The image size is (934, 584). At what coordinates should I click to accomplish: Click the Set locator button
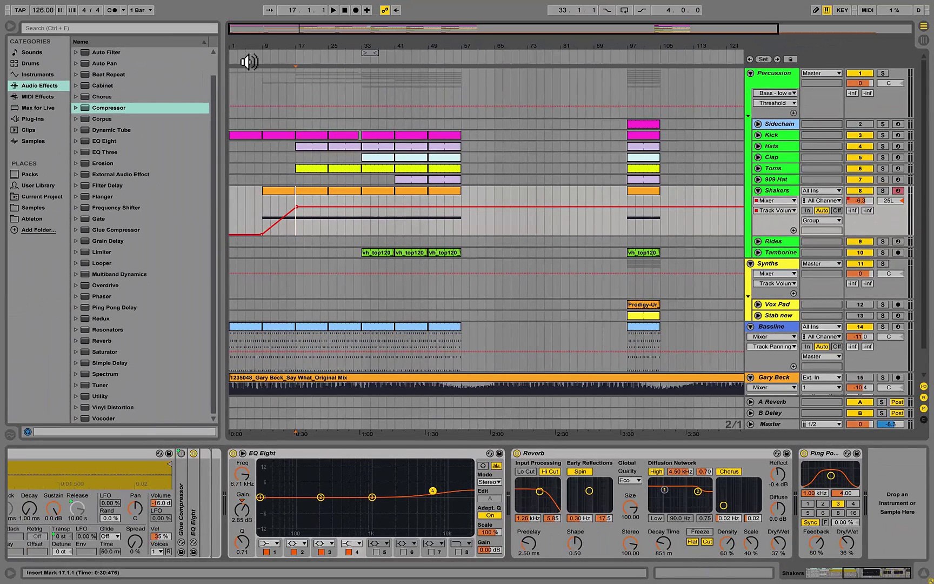[763, 59]
